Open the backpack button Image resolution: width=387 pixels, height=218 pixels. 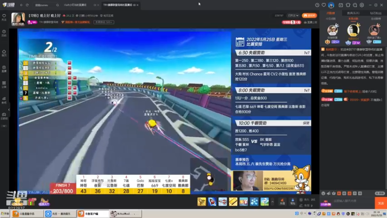point(293,202)
